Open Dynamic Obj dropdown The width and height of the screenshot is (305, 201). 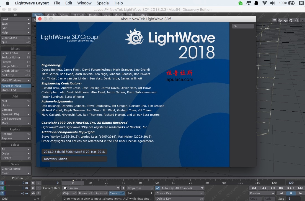pyautogui.click(x=16, y=114)
